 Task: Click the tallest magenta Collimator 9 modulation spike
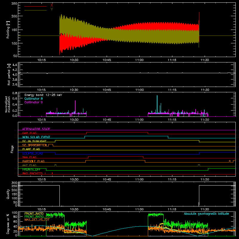tap(75, 107)
